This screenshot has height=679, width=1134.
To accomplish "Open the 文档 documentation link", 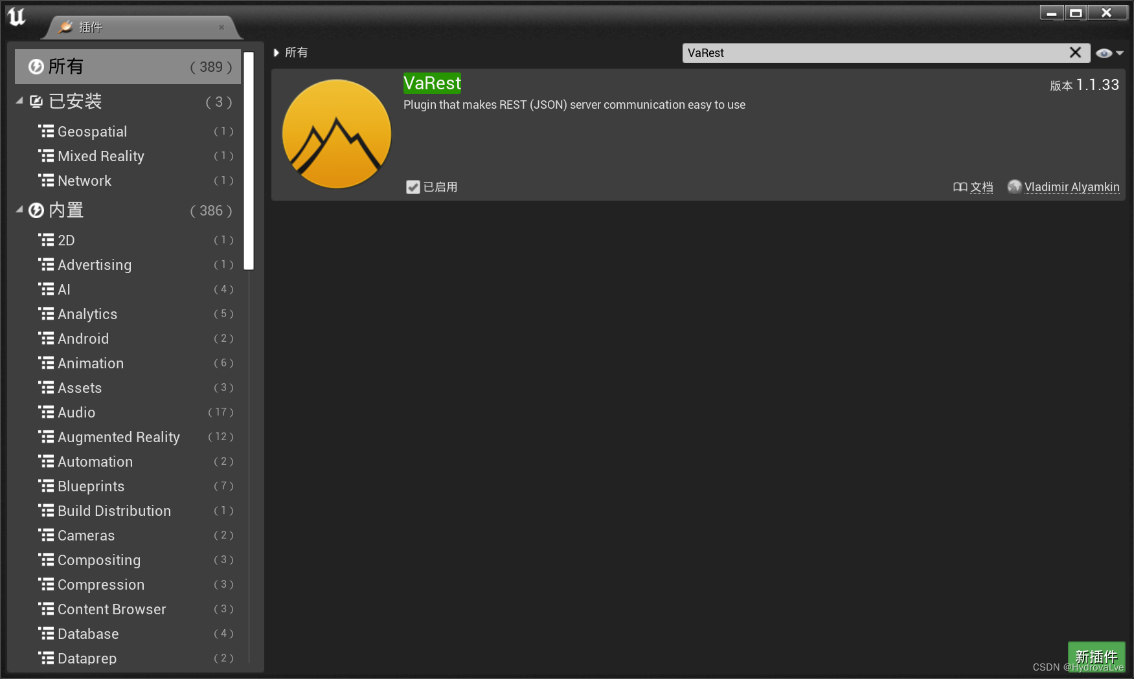I will click(981, 187).
